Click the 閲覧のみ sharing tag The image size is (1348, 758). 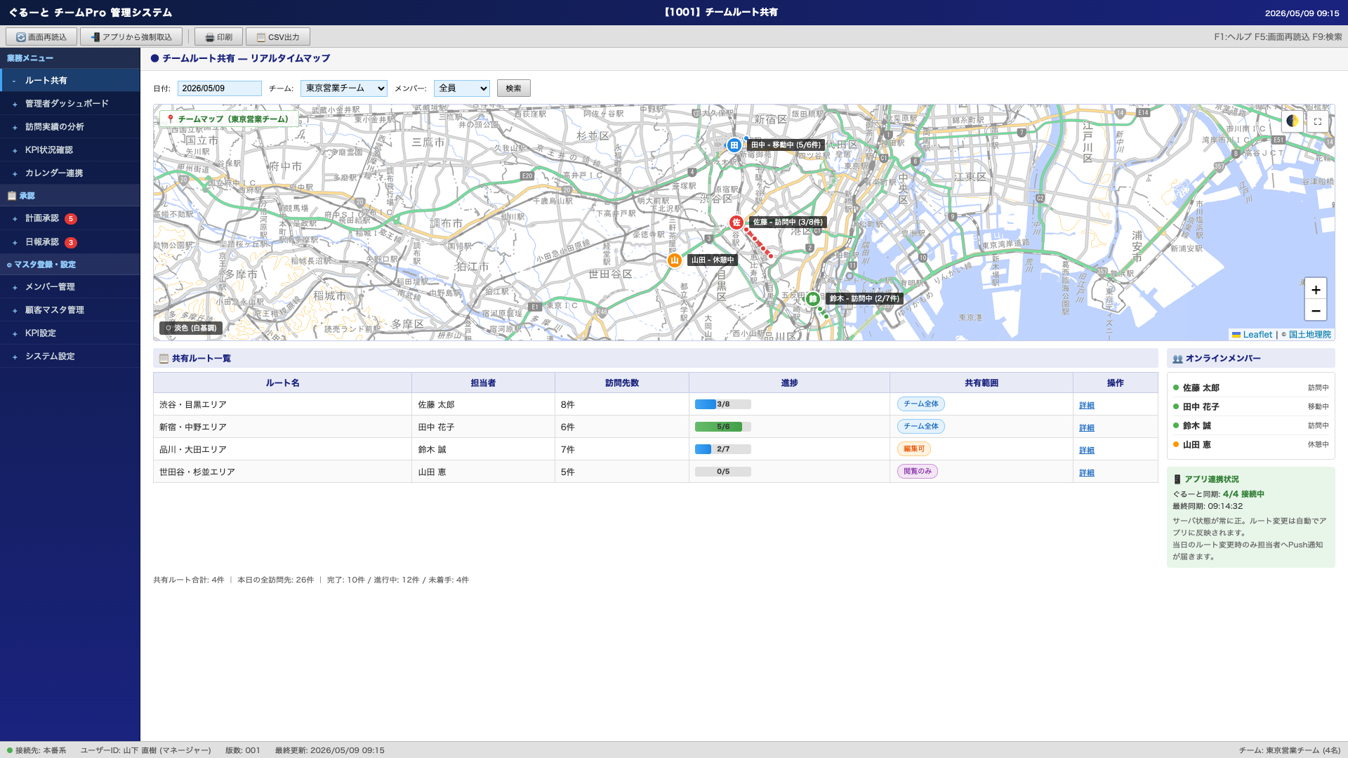(918, 472)
